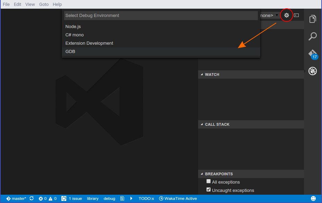Open the Explorer files icon in sidebar
The height and width of the screenshot is (203, 322).
(x=313, y=19)
